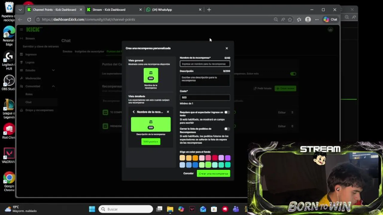The width and height of the screenshot is (383, 215).
Task: Open Microsoft Store from the taskbar
Action: [x=214, y=209]
